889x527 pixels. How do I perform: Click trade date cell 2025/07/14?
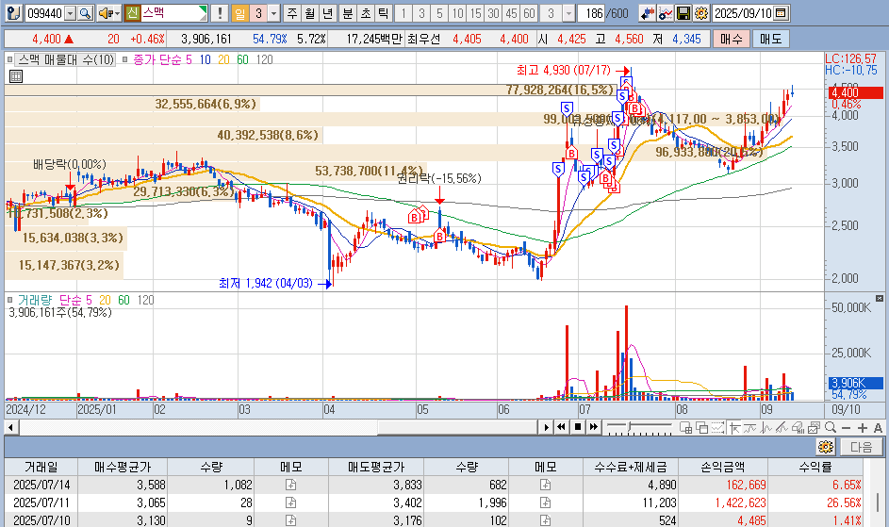click(x=41, y=485)
